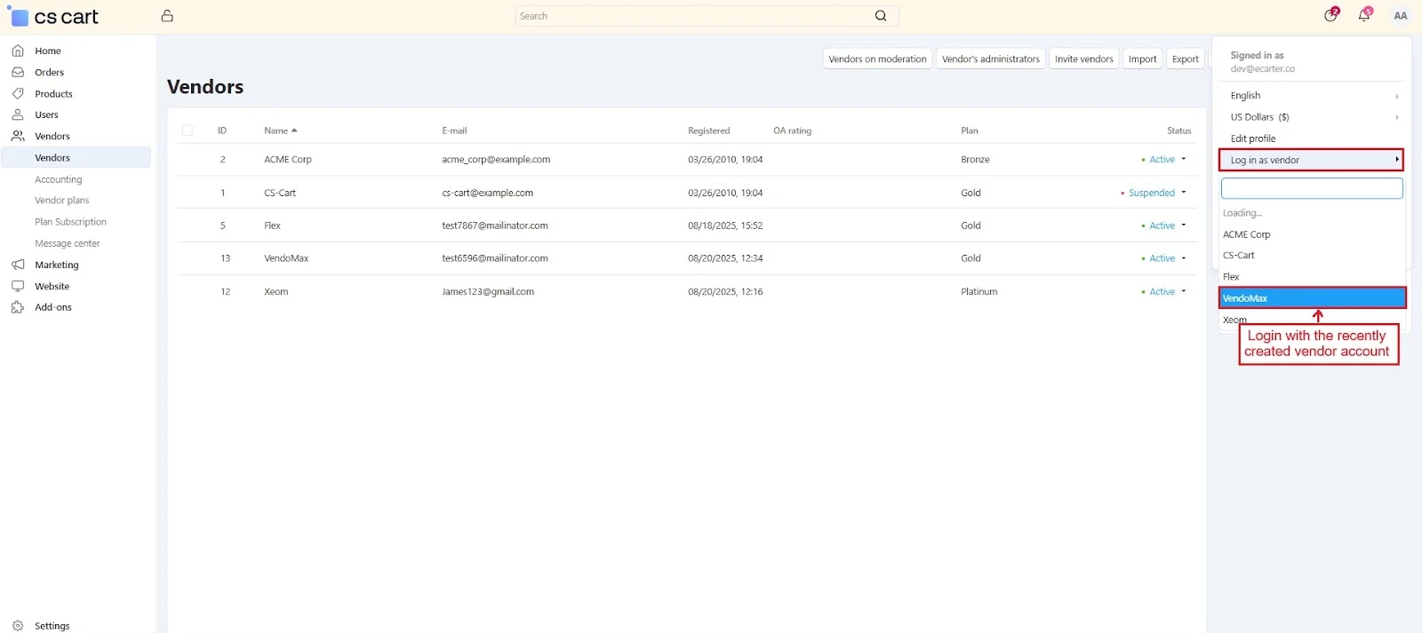This screenshot has width=1422, height=633.
Task: Open the Home icon in sidebar
Action: point(18,51)
